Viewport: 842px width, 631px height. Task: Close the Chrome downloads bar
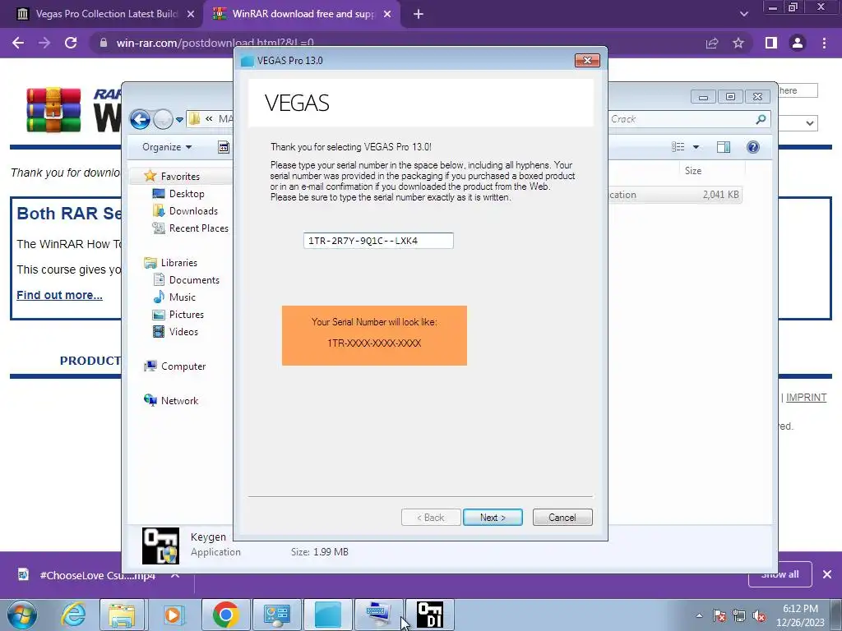pyautogui.click(x=827, y=574)
